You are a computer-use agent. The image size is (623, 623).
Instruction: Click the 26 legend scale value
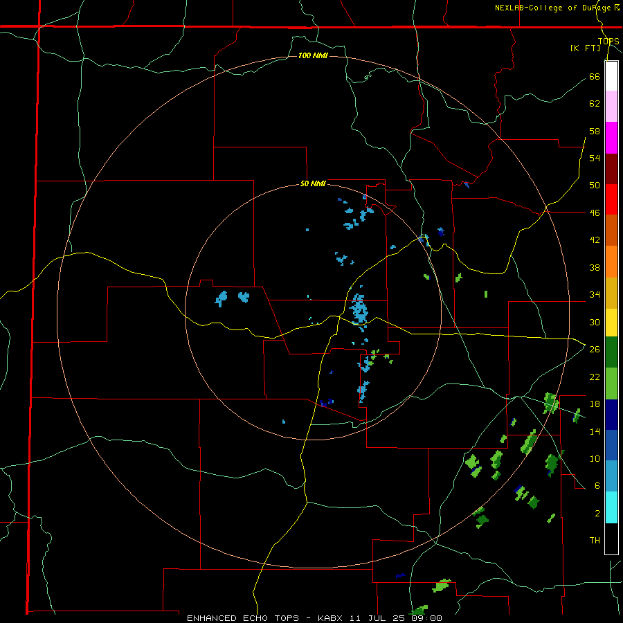click(595, 349)
